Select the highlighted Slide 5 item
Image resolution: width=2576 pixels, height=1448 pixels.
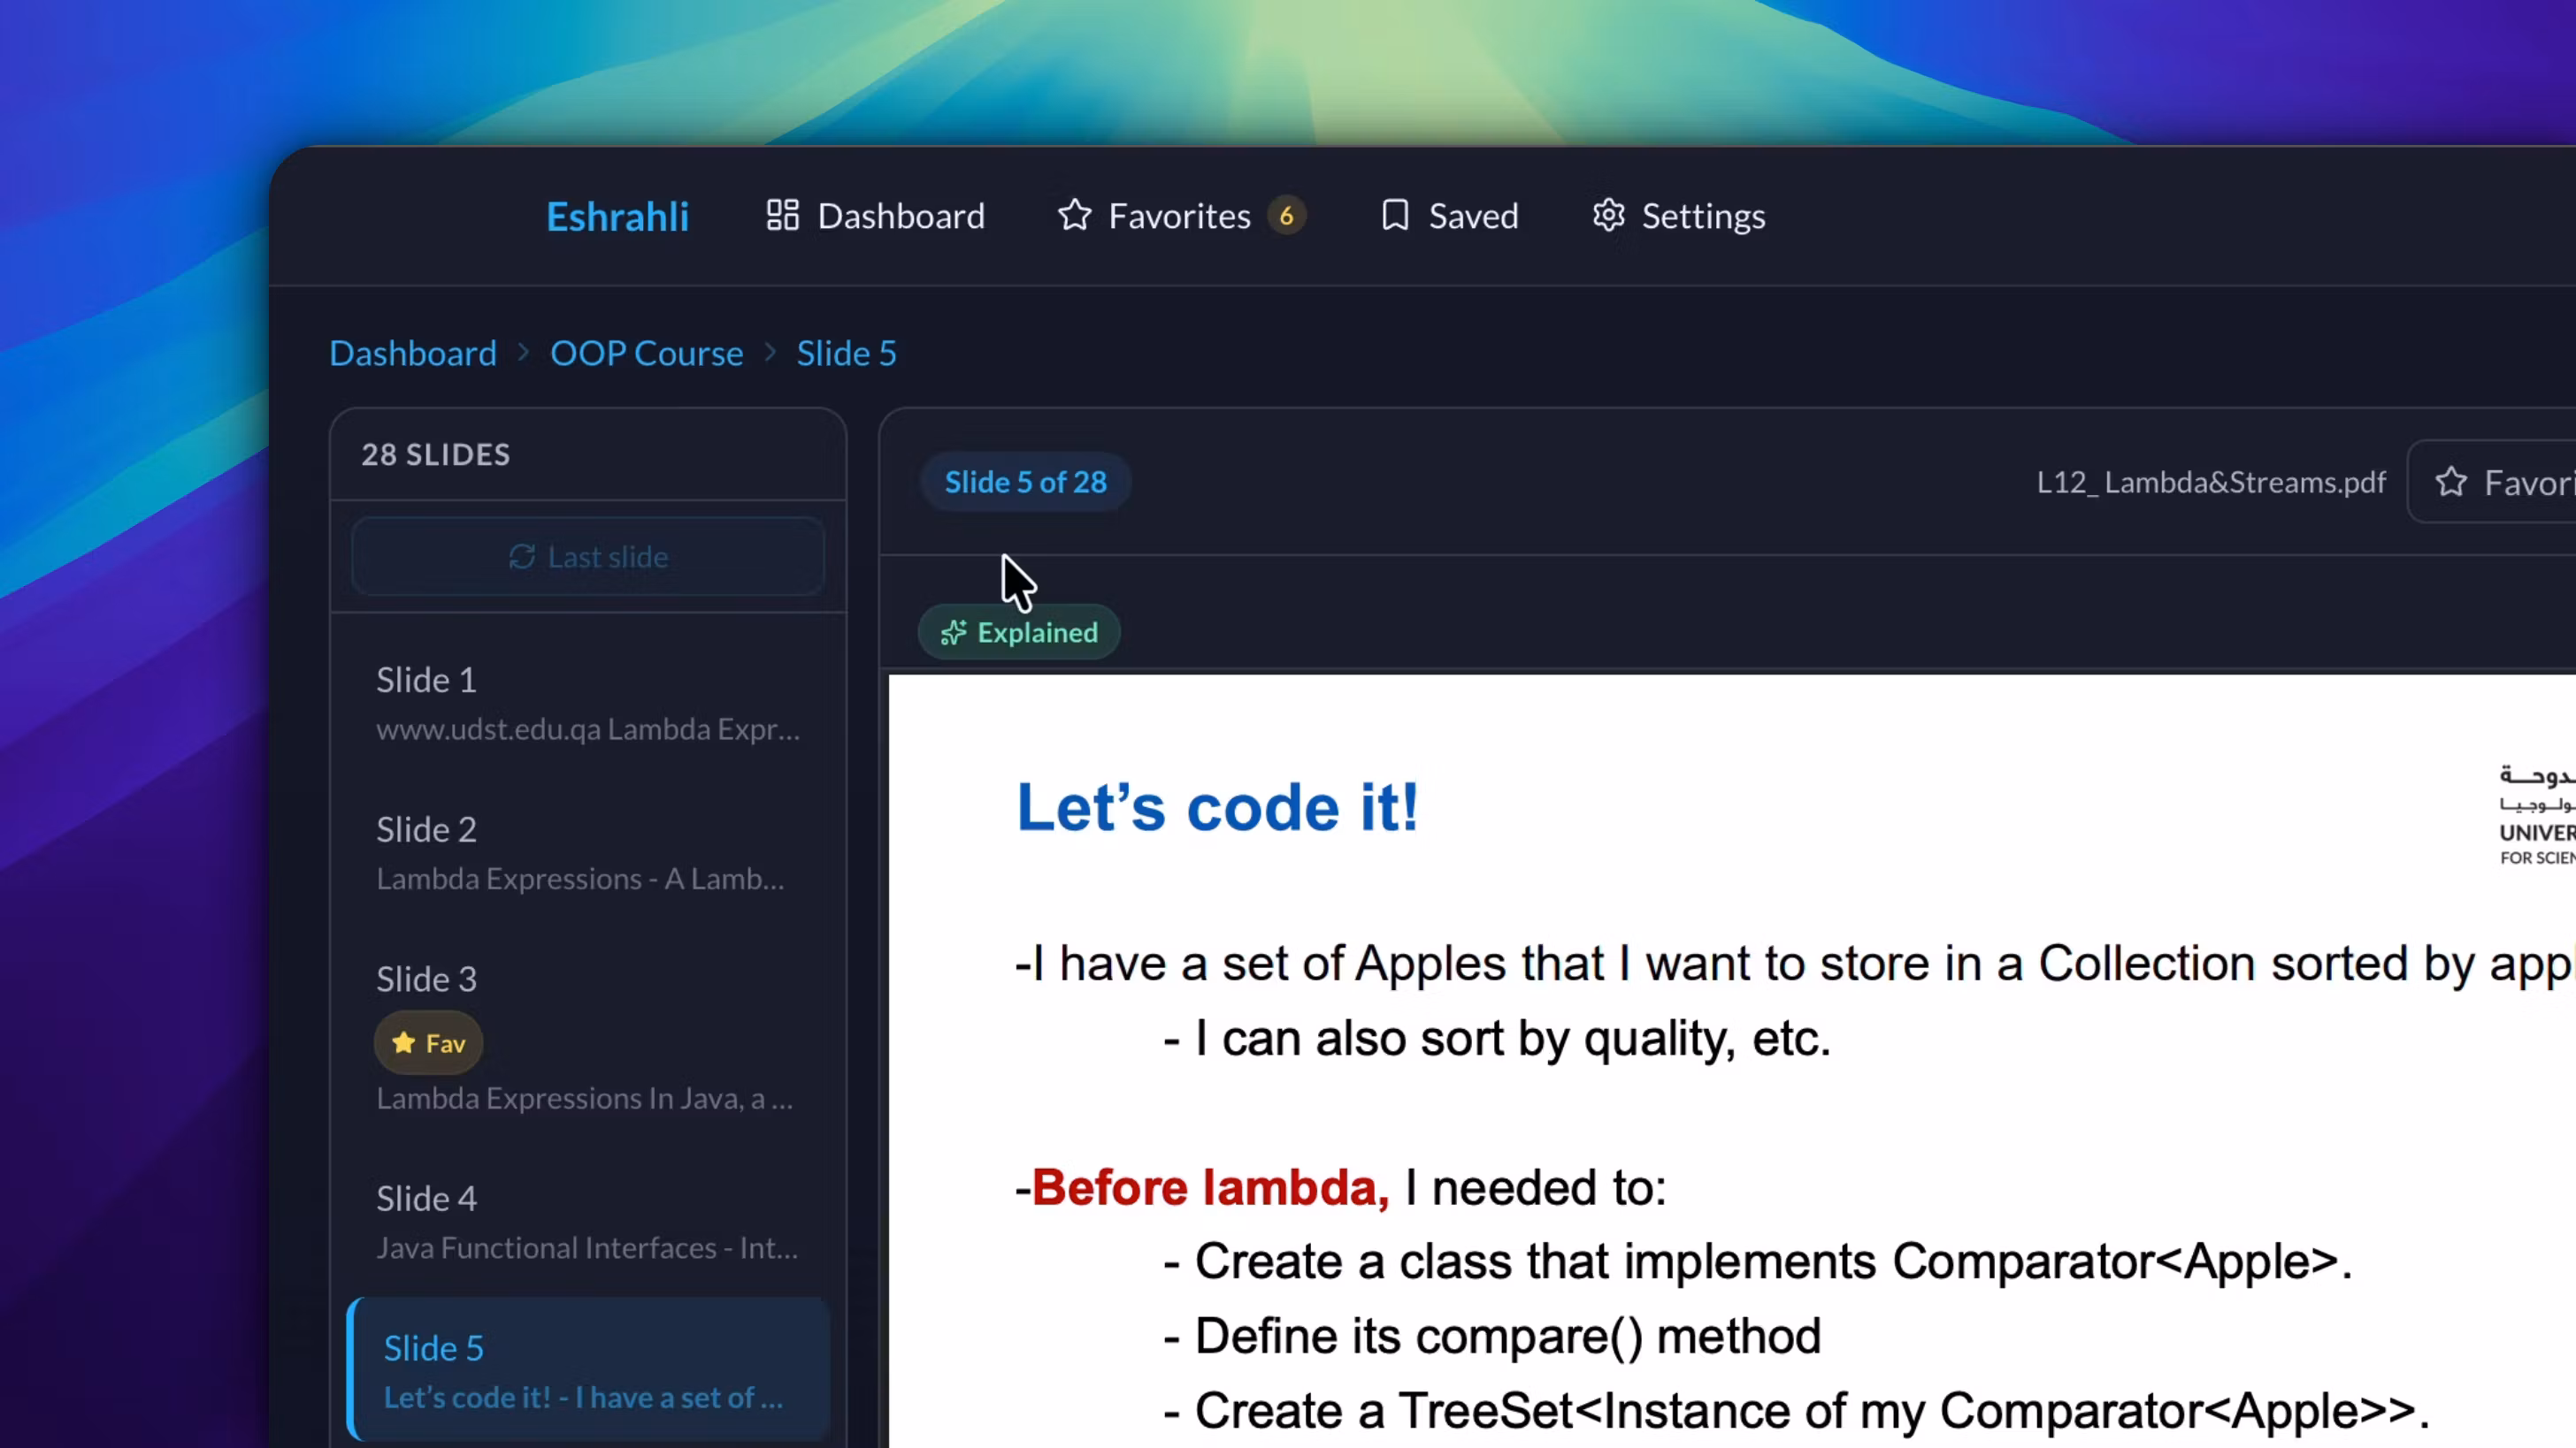(588, 1370)
